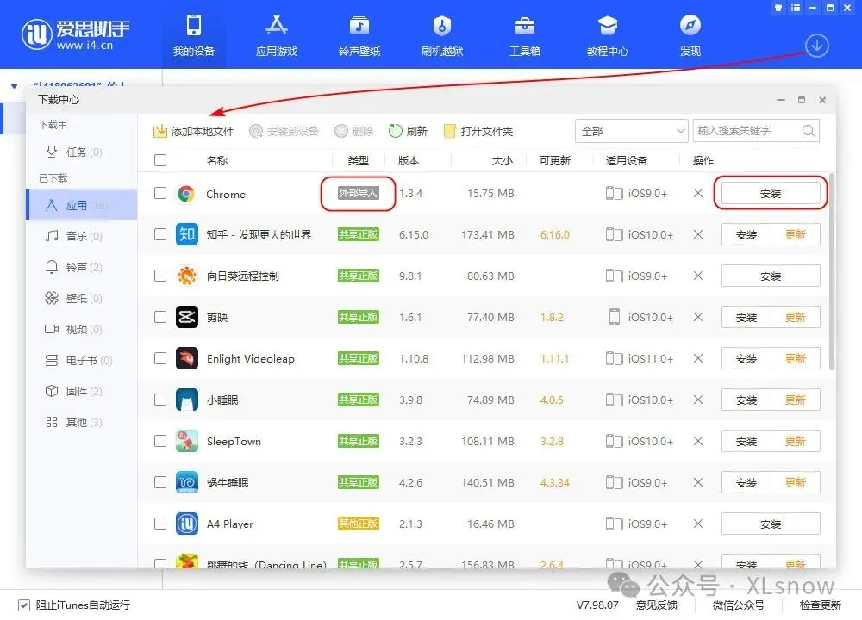Viewport: 862px width, 620px height.
Task: Open the 工具箱 tab
Action: pyautogui.click(x=525, y=35)
